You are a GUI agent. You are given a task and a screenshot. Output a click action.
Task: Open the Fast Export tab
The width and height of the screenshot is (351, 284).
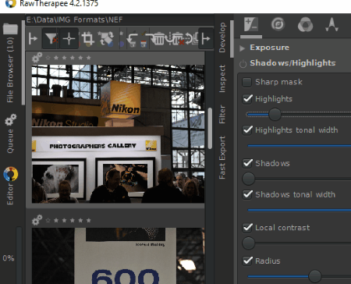(x=222, y=158)
